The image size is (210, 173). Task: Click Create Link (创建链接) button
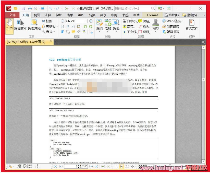(x=171, y=26)
